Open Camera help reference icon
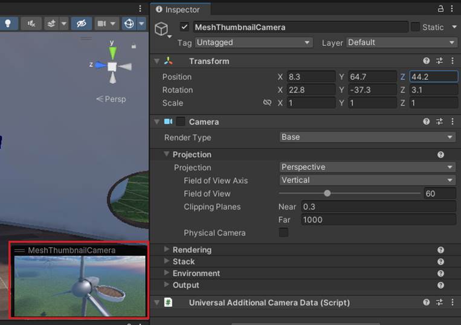This screenshot has height=325, width=461. pos(427,121)
